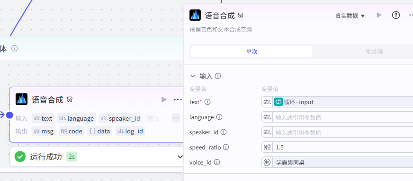This screenshot has height=181, width=413.
Task: Click the green success checkmark icon
Action: coord(20,156)
